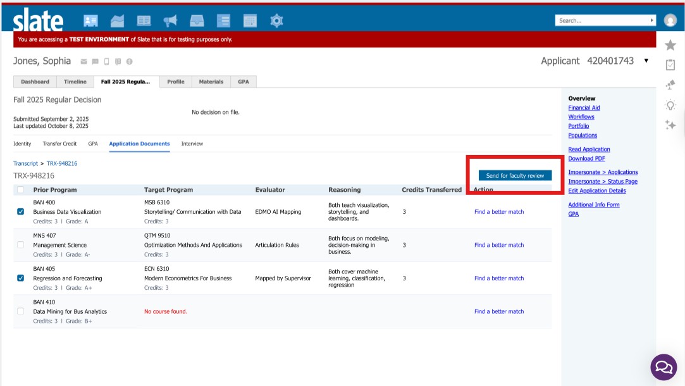Screen dimensions: 685x386
Task: Click Send for faculty review button
Action: coord(515,175)
